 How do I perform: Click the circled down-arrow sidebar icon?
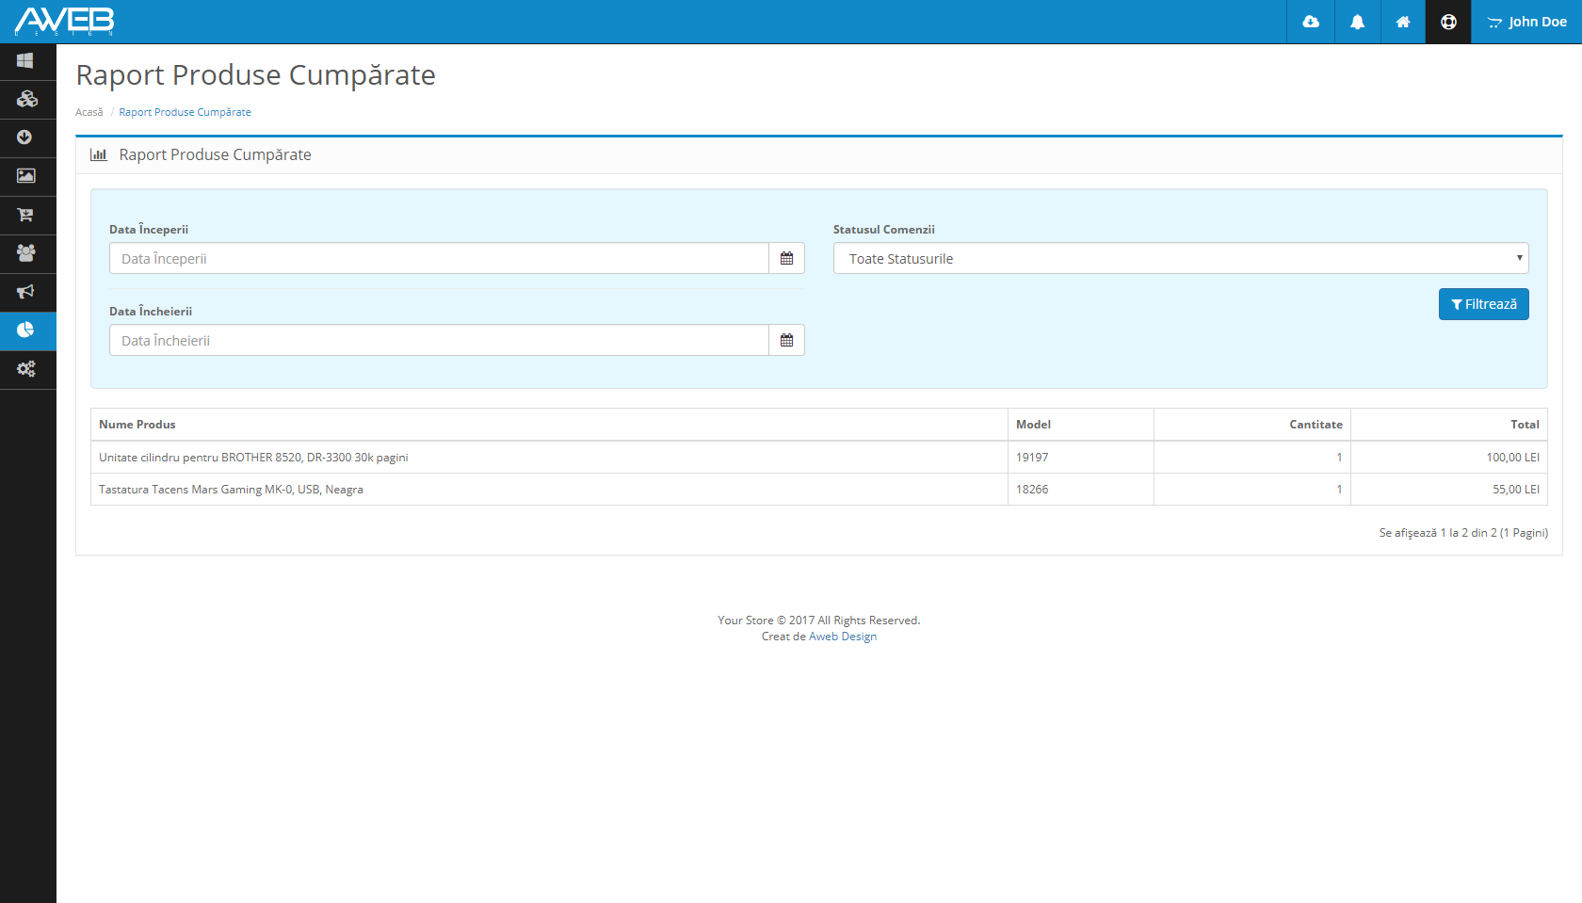25,137
